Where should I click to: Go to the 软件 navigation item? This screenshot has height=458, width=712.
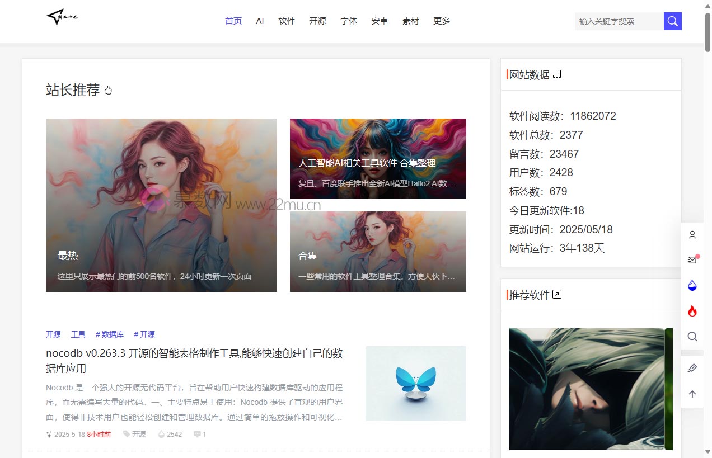287,21
